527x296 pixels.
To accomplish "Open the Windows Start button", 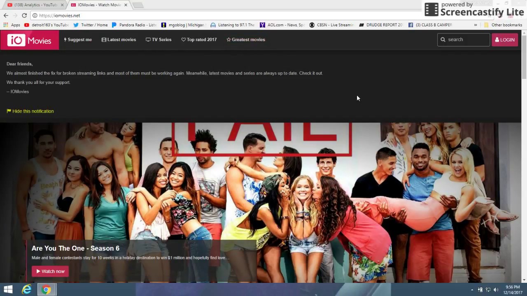I will (8, 289).
